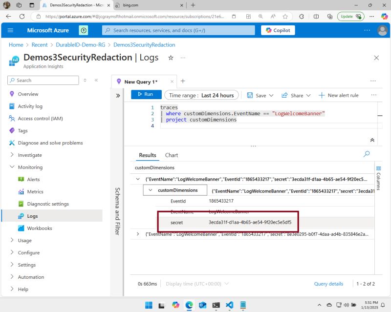Image resolution: width=391 pixels, height=312 pixels.
Task: Expand Schema and Filter pane chevrons
Action: click(118, 96)
